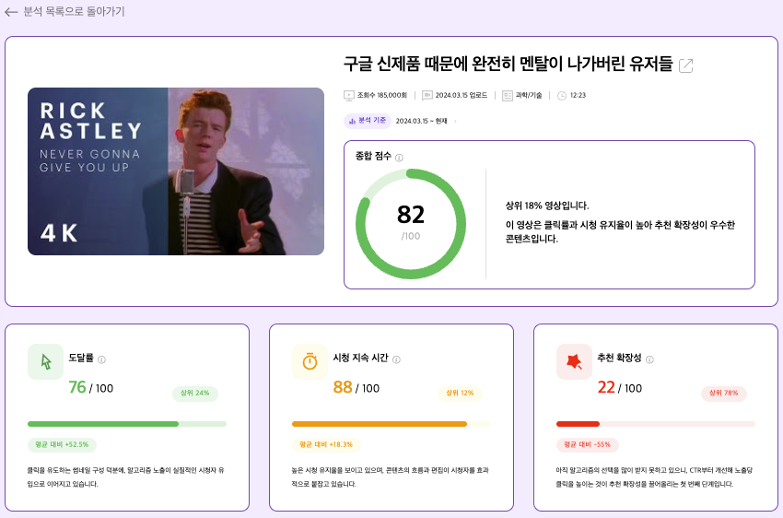Click the '상위 78%' badge

724,394
